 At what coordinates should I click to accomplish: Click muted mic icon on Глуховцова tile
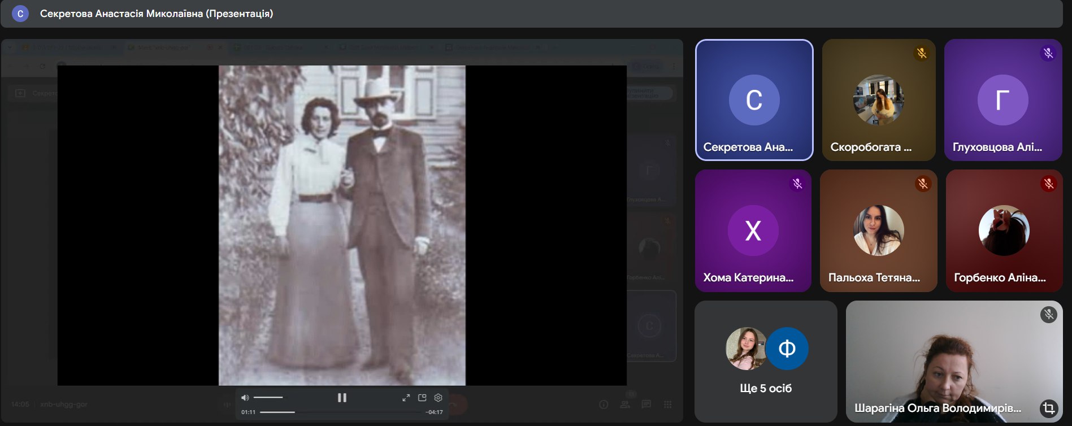[x=1048, y=53]
